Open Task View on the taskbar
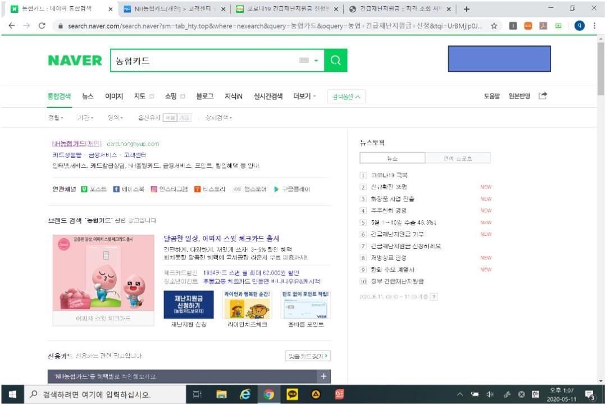Viewport: 606px width, 405px height. coord(197,394)
